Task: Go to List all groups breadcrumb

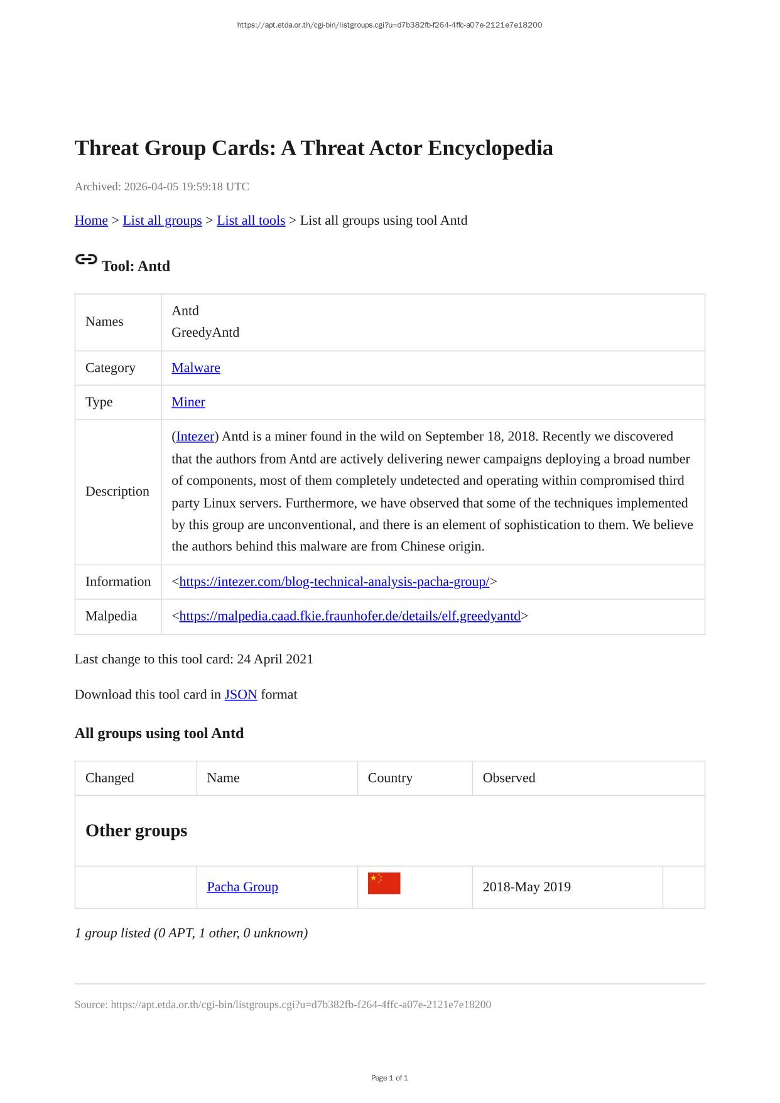Action: (x=162, y=220)
